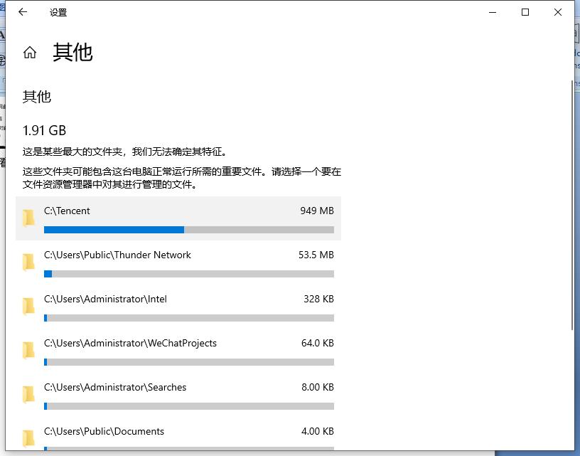The image size is (580, 456).
Task: Click the Intel folder icon
Action: coord(28,307)
